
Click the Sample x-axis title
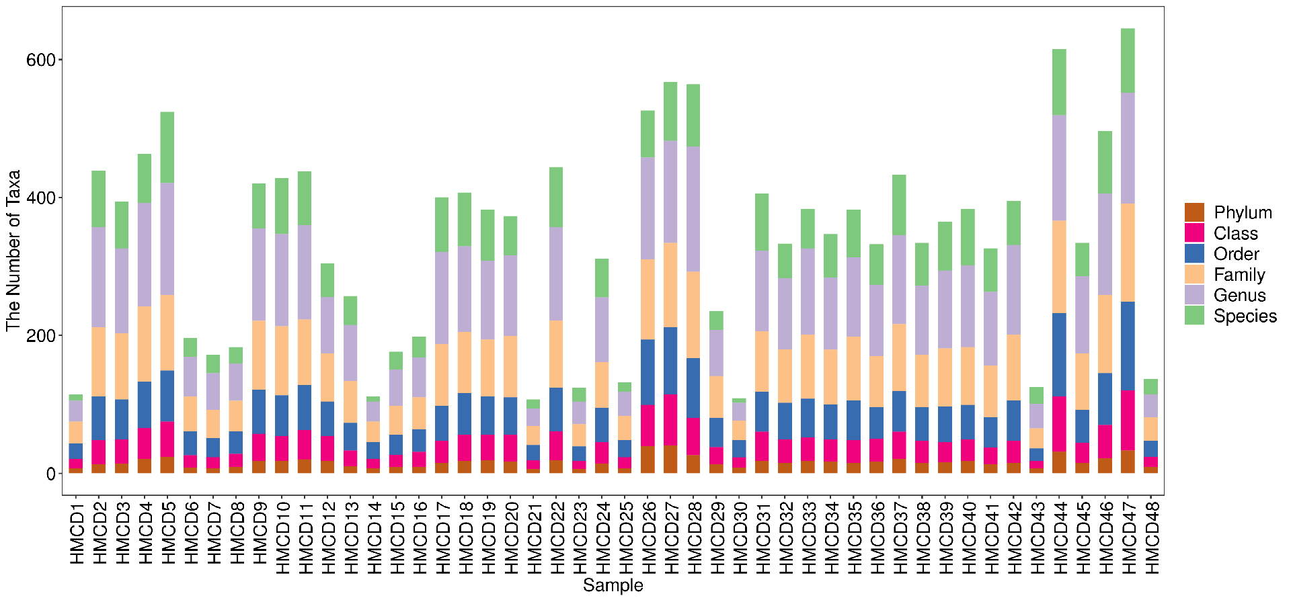click(613, 585)
